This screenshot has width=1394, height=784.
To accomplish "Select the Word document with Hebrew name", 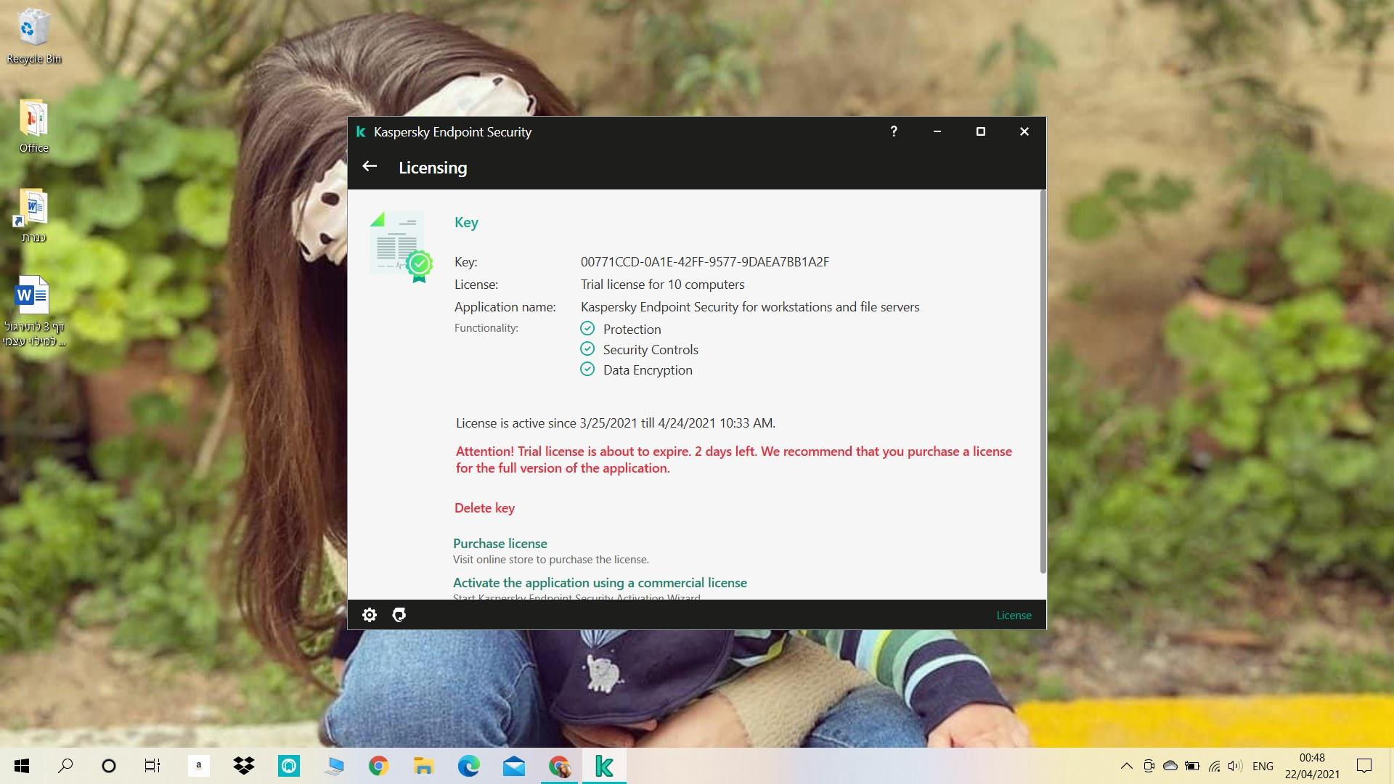I will tap(33, 311).
